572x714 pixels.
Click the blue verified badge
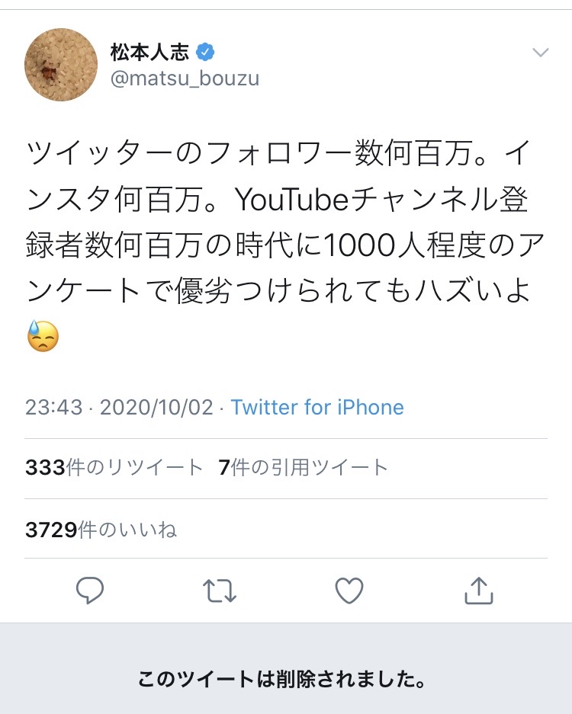click(x=205, y=52)
